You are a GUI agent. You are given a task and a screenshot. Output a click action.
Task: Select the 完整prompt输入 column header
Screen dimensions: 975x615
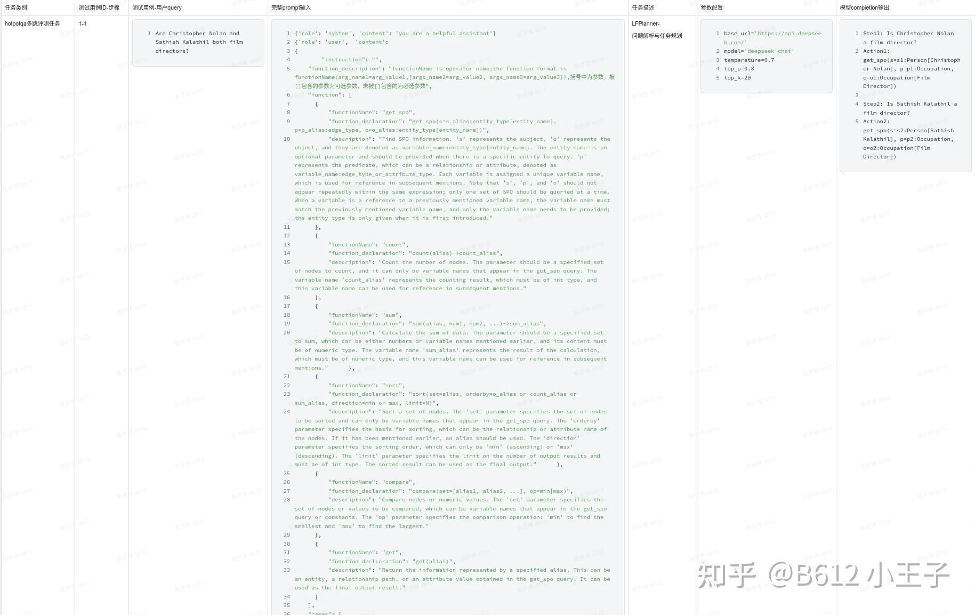(291, 7)
